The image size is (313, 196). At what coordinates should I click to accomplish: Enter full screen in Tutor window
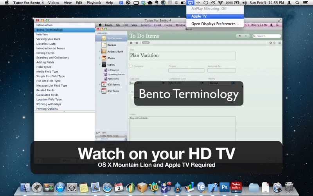pyautogui.click(x=279, y=20)
